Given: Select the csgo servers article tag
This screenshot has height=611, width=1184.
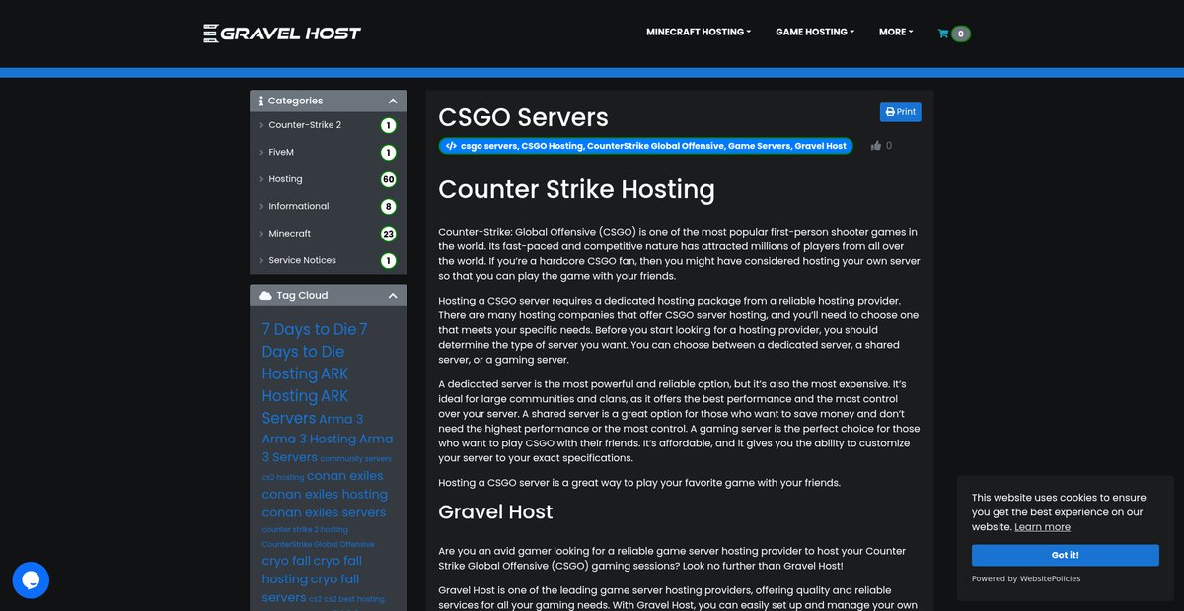Looking at the screenshot, I should (487, 146).
